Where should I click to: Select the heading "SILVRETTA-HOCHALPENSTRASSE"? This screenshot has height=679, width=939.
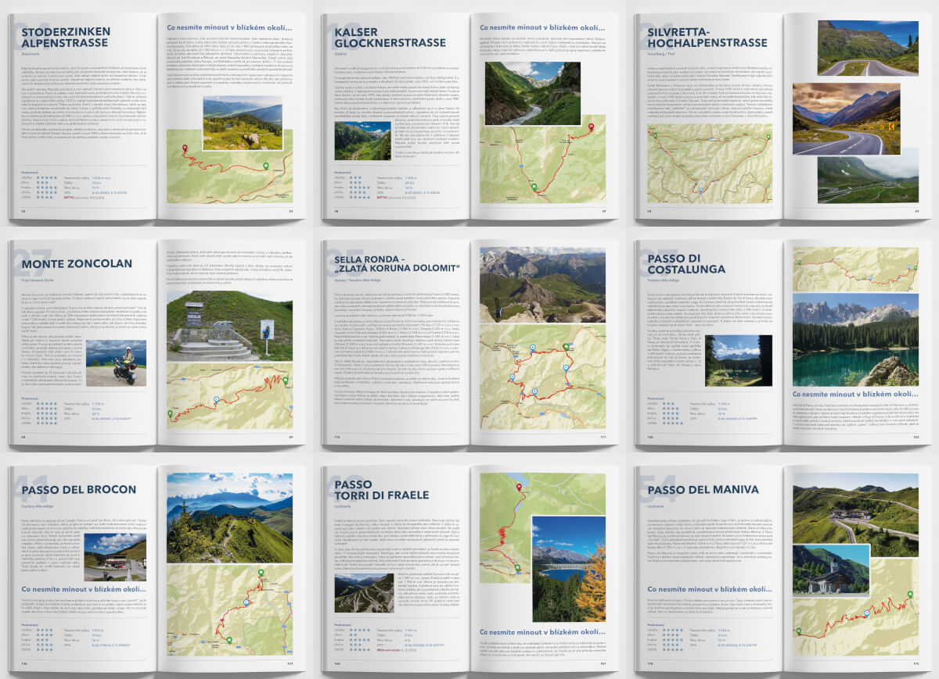(708, 38)
